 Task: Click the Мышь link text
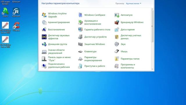[x=124, y=51]
